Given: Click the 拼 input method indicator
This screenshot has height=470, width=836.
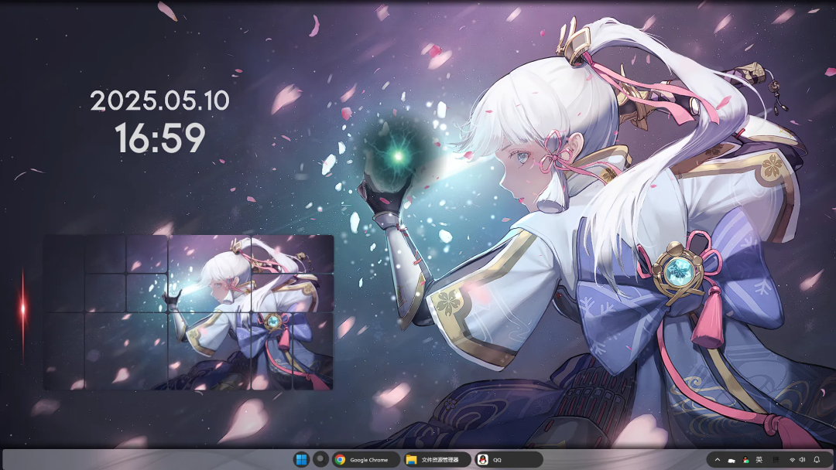Looking at the screenshot, I should coord(776,459).
